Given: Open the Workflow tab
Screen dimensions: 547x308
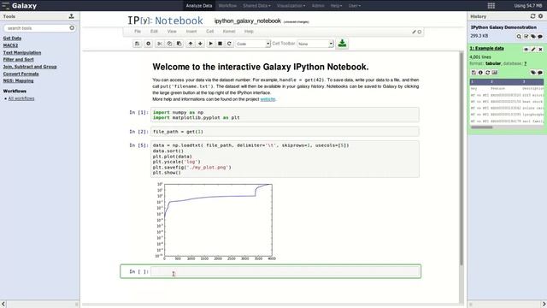Looking at the screenshot, I should pyautogui.click(x=227, y=6).
